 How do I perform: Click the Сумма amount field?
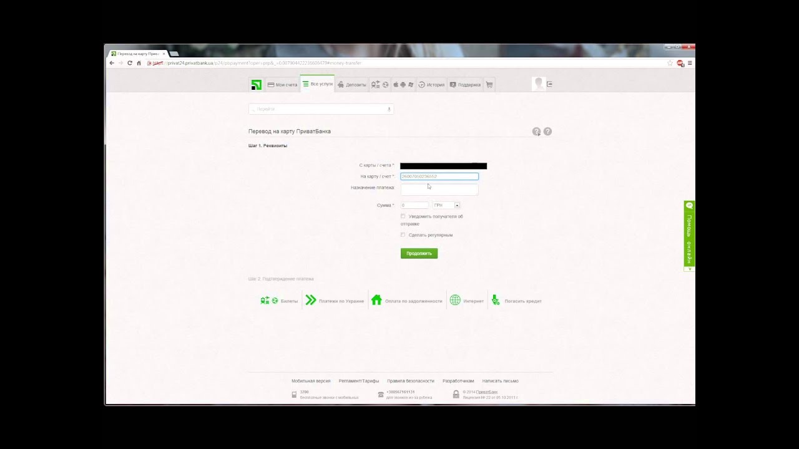click(414, 205)
